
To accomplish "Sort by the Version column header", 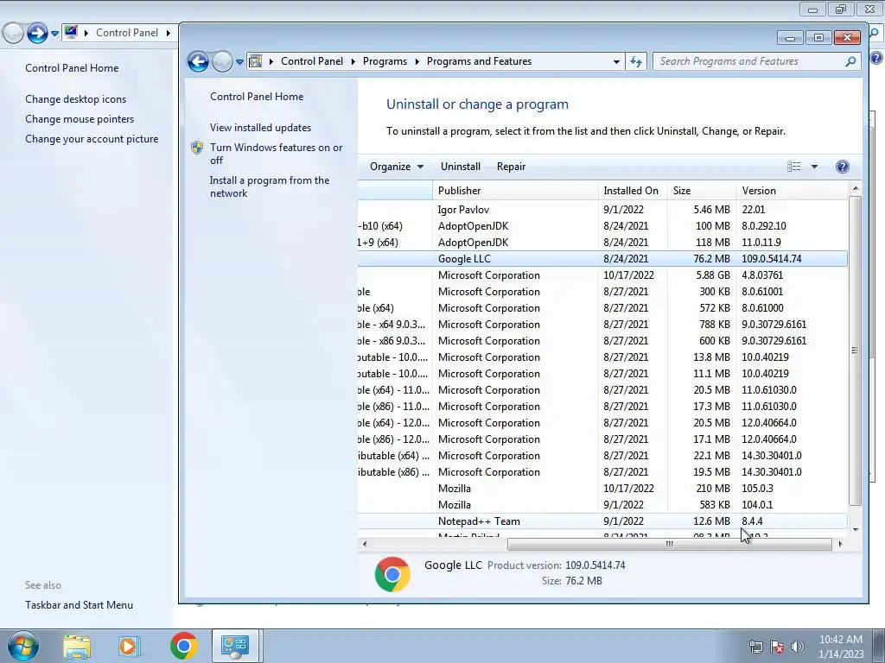I will (x=792, y=191).
